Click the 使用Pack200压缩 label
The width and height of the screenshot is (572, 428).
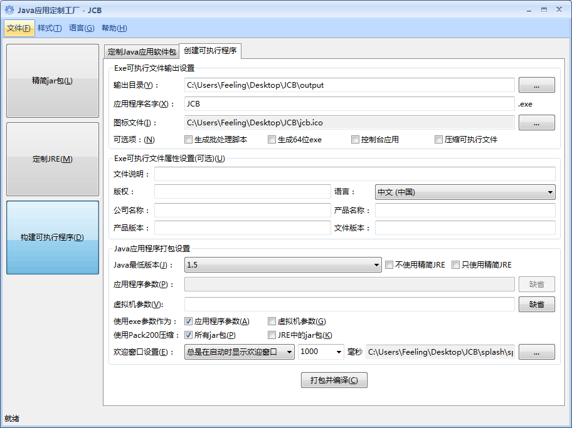point(146,335)
